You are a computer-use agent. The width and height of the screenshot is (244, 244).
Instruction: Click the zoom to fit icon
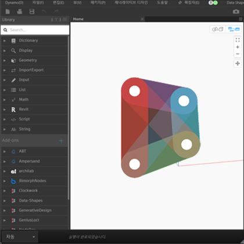[238, 40]
